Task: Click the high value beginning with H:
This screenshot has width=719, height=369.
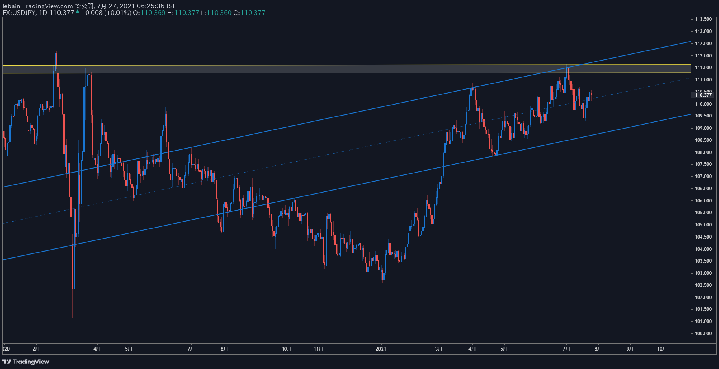Action: 183,13
